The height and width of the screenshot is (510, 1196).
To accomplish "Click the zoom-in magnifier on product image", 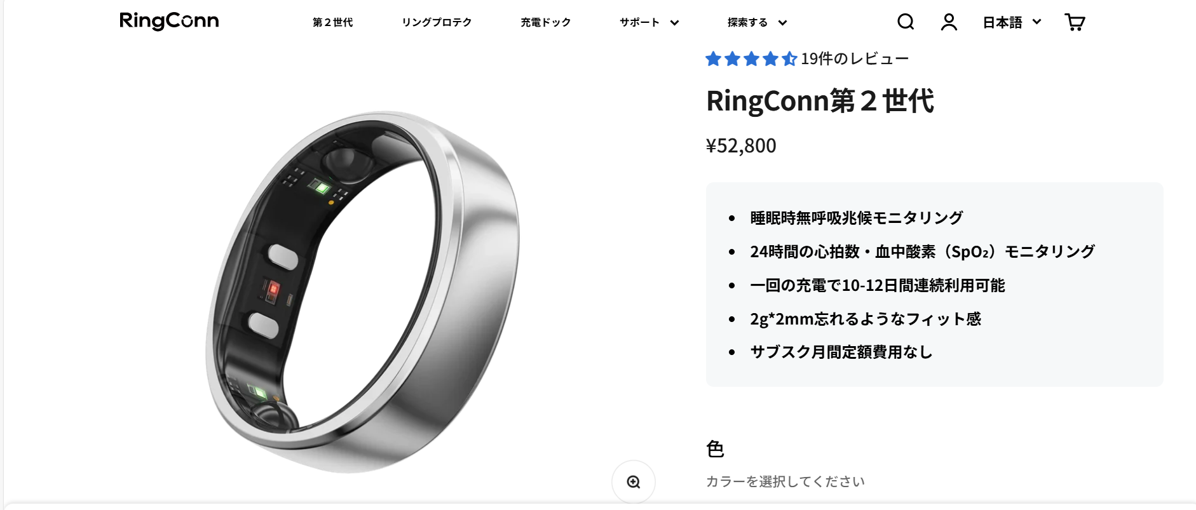I will 634,482.
